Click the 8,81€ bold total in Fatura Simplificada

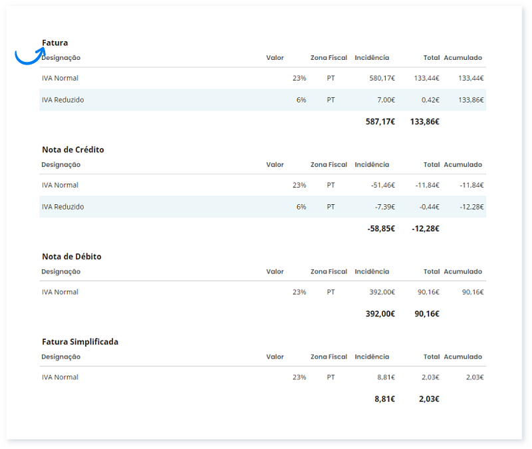(385, 399)
